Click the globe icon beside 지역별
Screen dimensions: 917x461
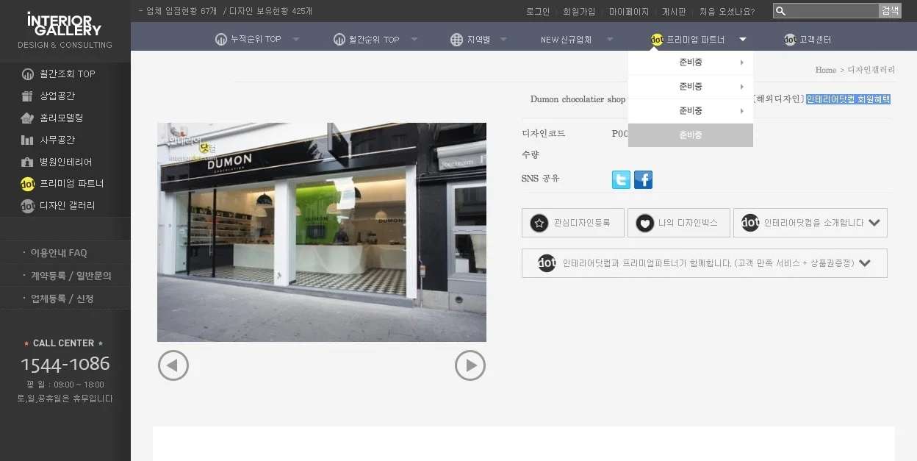pyautogui.click(x=456, y=40)
